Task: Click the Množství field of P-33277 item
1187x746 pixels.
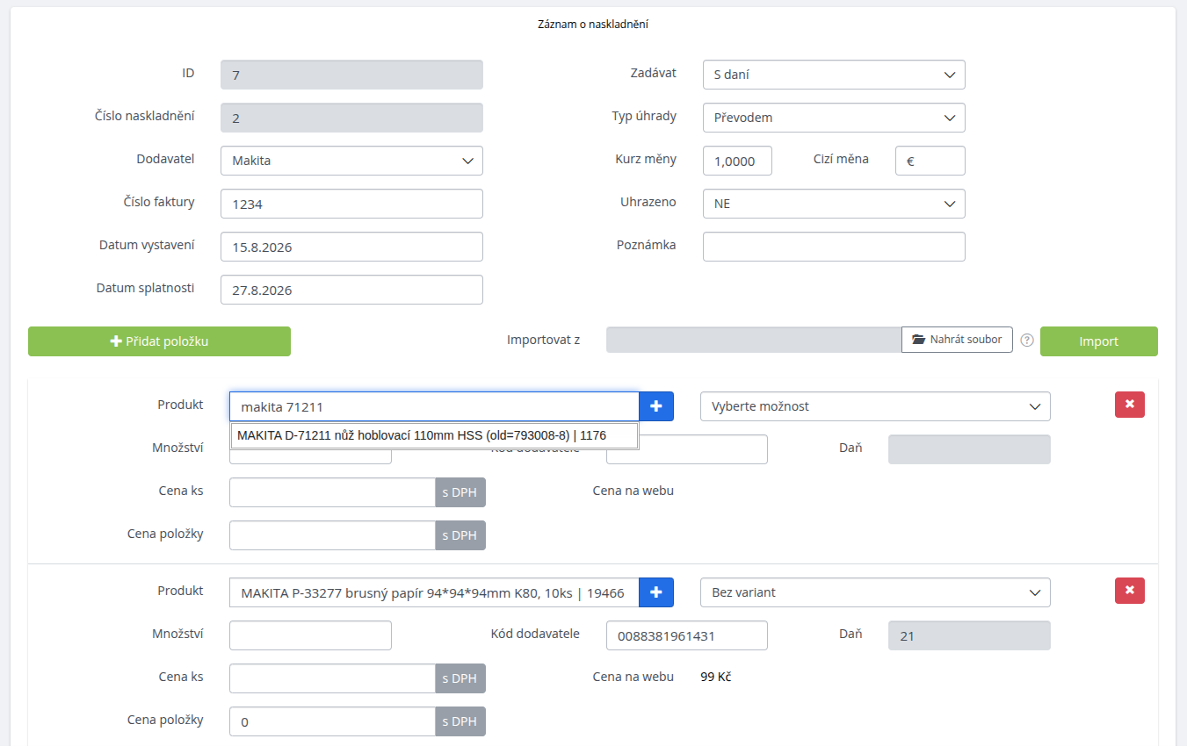Action: point(310,635)
